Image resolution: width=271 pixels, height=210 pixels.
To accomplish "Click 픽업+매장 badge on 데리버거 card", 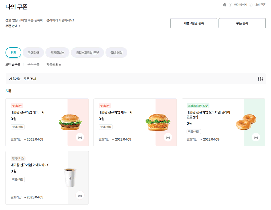I will [x=18, y=127].
